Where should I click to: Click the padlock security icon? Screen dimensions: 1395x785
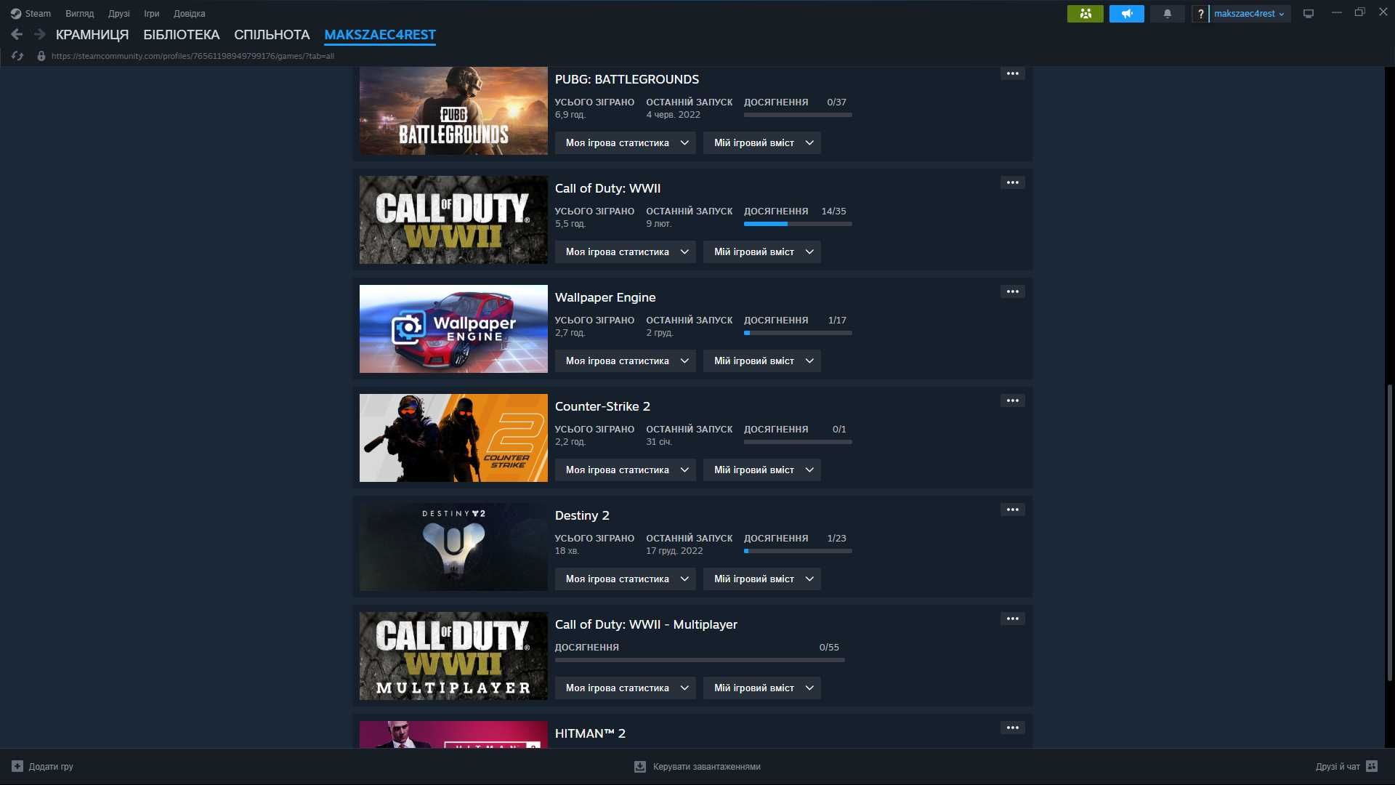[x=41, y=56]
